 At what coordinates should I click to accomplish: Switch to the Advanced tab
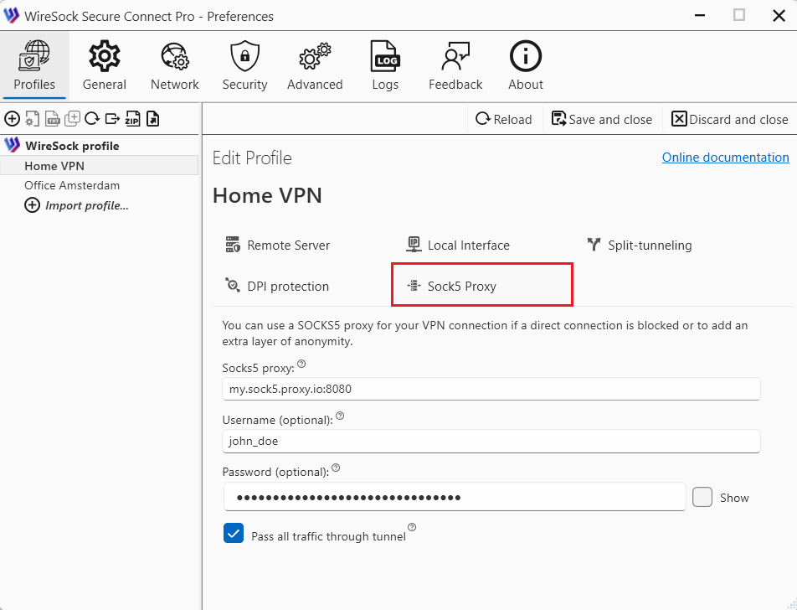click(314, 65)
